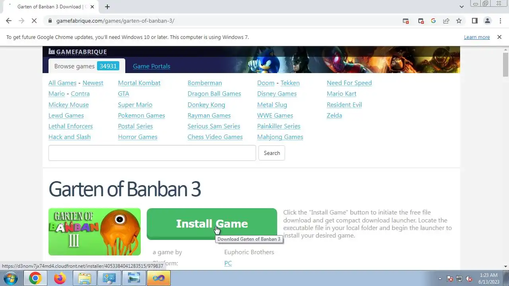Viewport: 509px width, 286px height.
Task: Click the page vertical scrollbar
Action: click(x=505, y=64)
